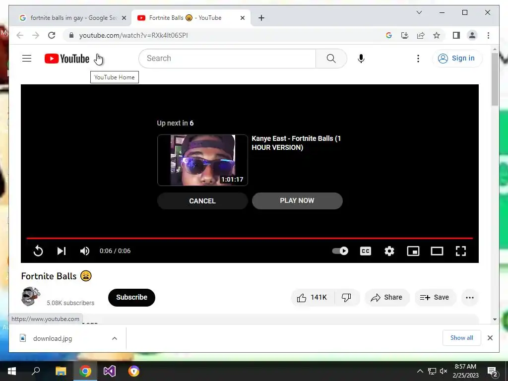
Task: Open the notification center
Action: tap(492, 372)
